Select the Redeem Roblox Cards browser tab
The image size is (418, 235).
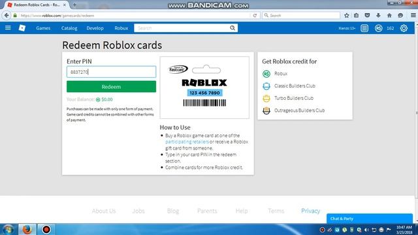click(x=37, y=5)
